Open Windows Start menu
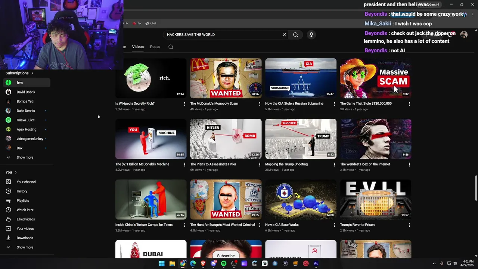 pyautogui.click(x=162, y=263)
